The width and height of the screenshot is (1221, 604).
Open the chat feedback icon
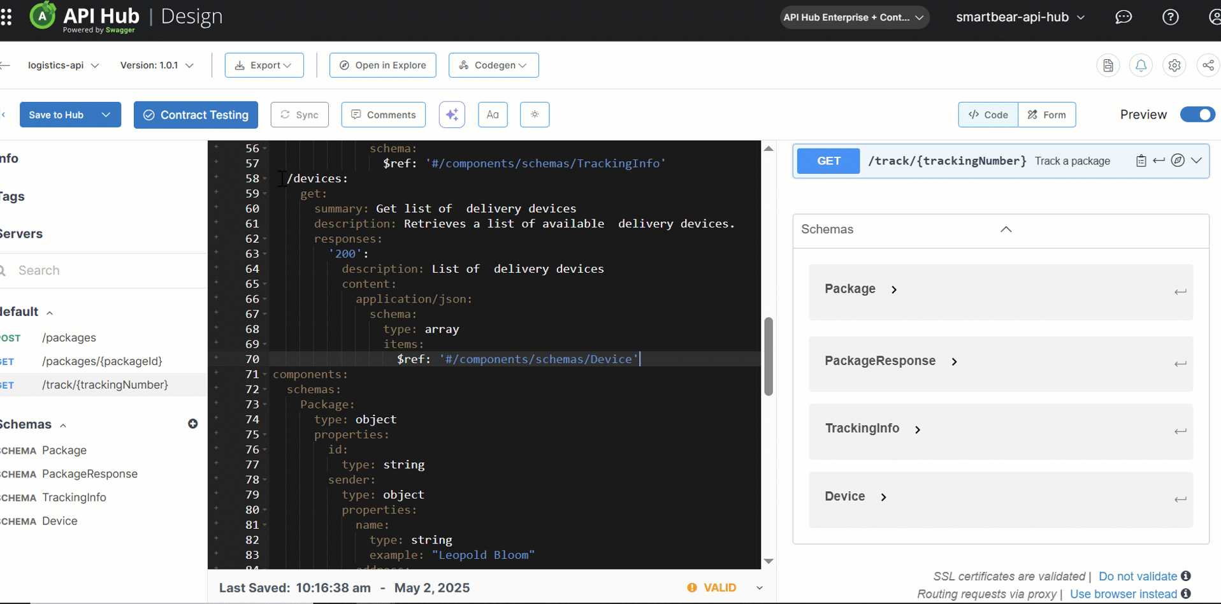tap(1123, 17)
